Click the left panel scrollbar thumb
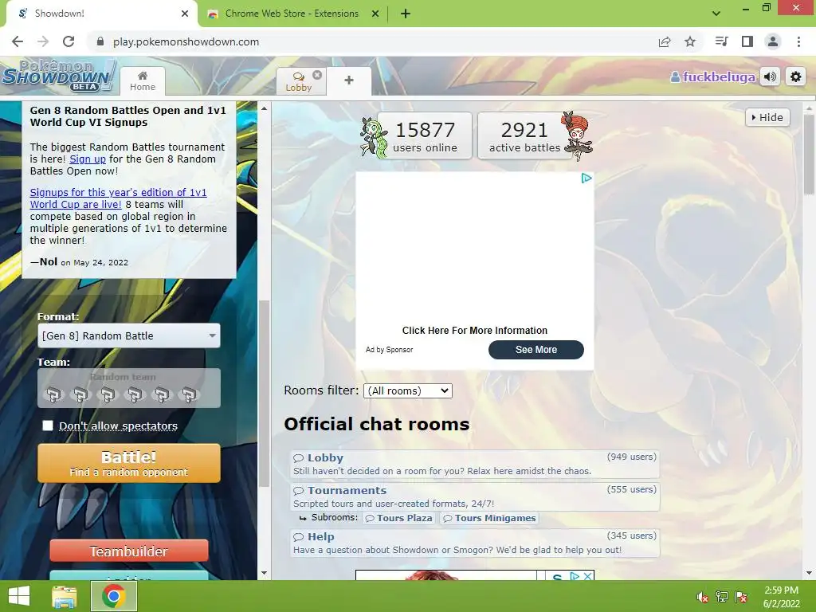Viewport: 816px width, 612px height. [265, 394]
